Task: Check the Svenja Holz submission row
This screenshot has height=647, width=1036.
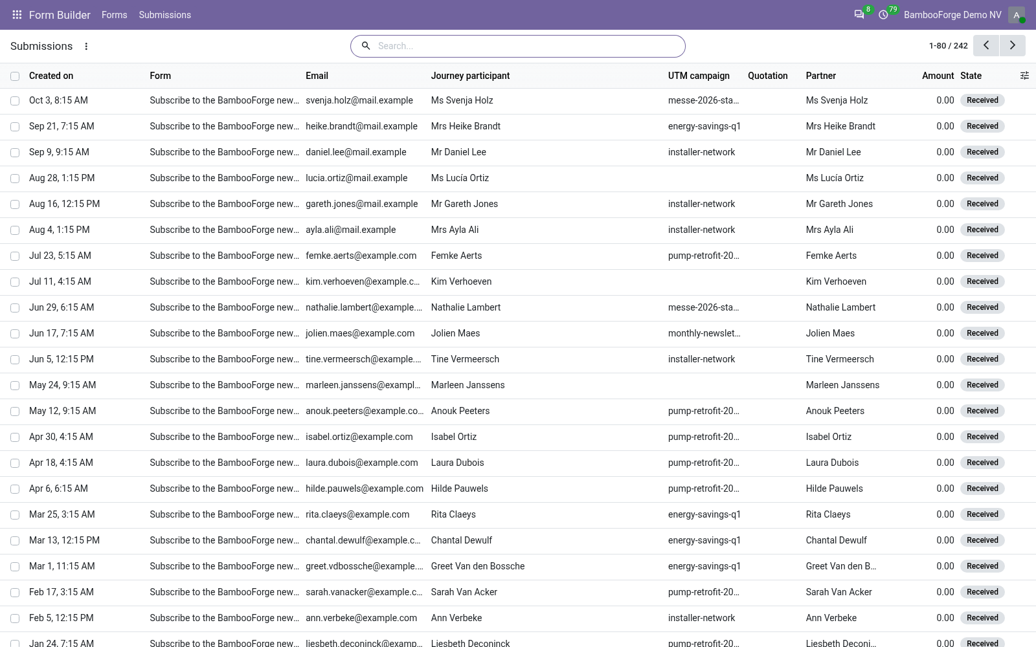Action: coord(15,101)
